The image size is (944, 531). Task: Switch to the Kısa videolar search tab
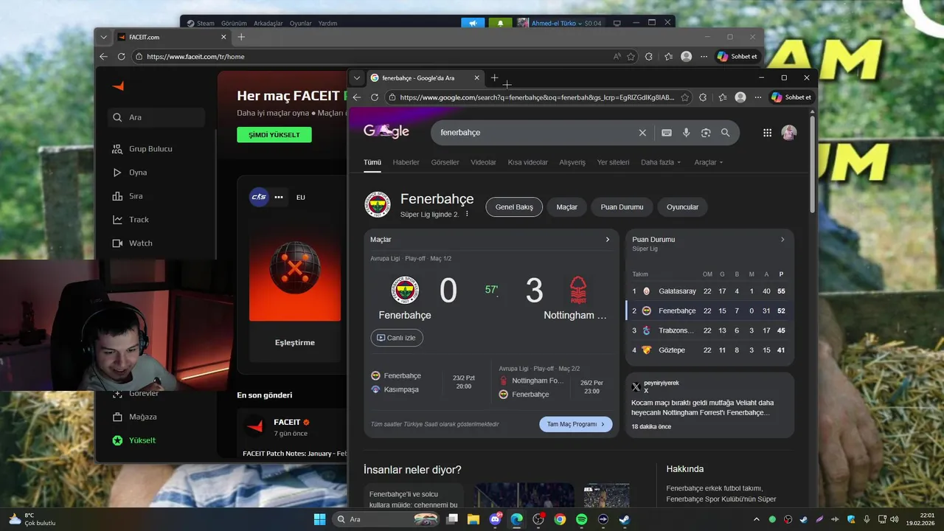(527, 162)
